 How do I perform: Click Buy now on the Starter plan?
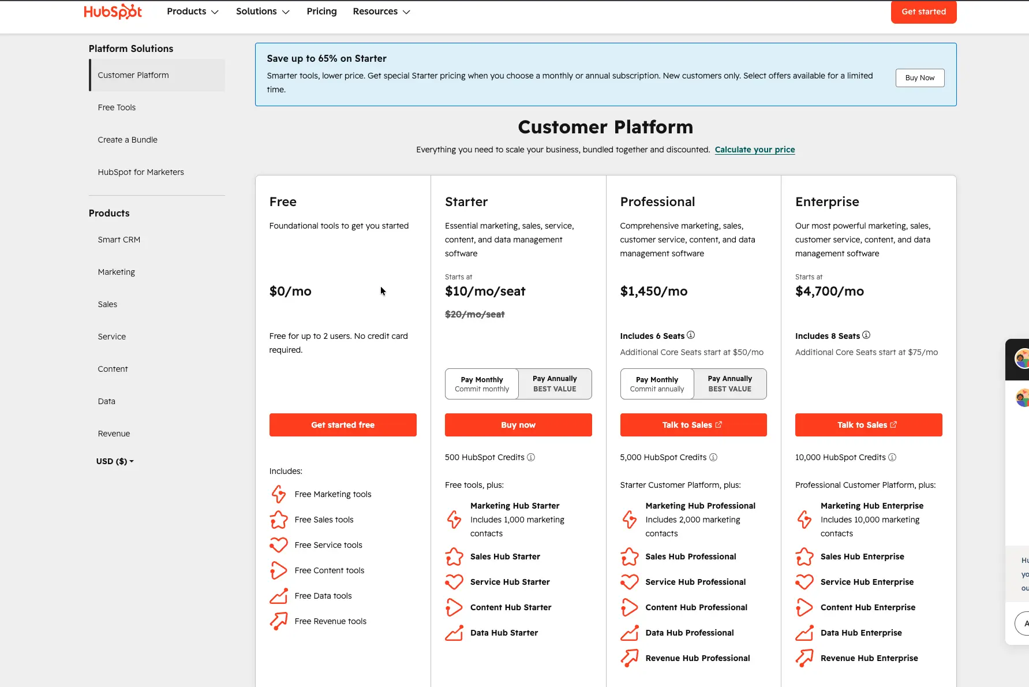[x=518, y=425]
